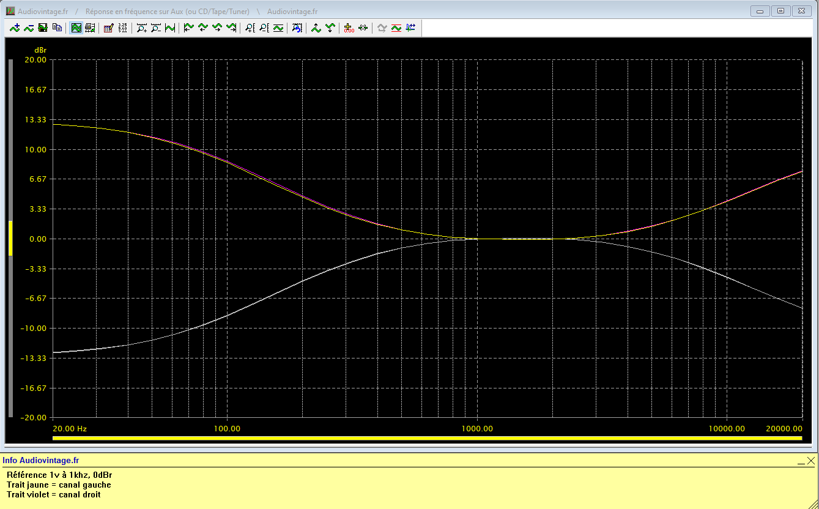Click the first of four green curve-arrow icons
Image resolution: width=819 pixels, height=509 pixels.
(189, 28)
